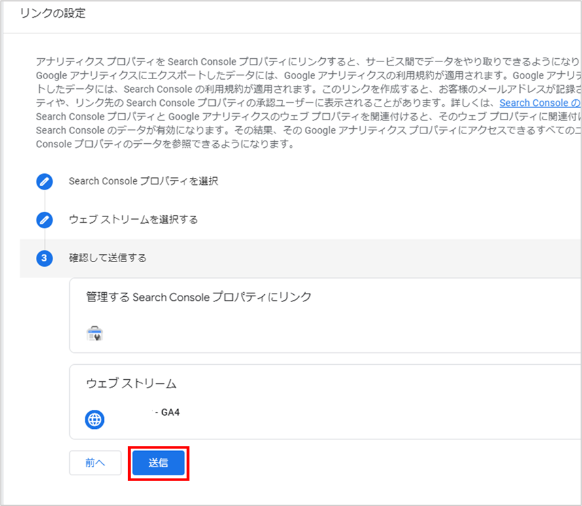Image resolution: width=582 pixels, height=506 pixels.
Task: Click the Search Console property icon
Action: pyautogui.click(x=95, y=333)
